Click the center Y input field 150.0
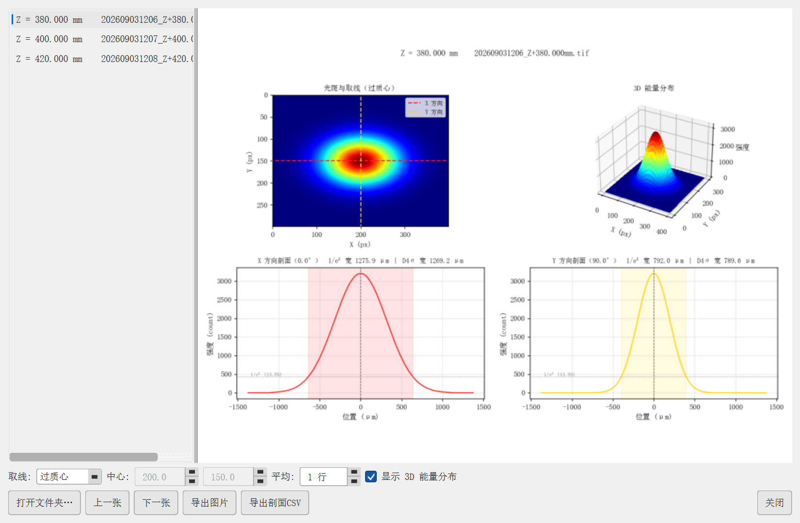The width and height of the screenshot is (800, 523). [x=229, y=477]
